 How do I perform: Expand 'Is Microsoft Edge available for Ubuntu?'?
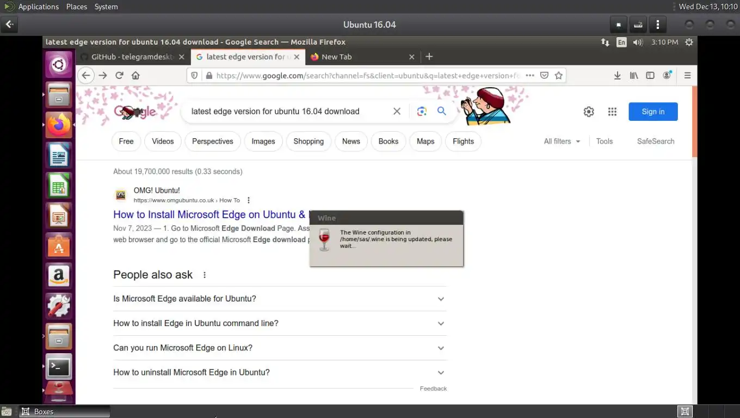pos(280,299)
